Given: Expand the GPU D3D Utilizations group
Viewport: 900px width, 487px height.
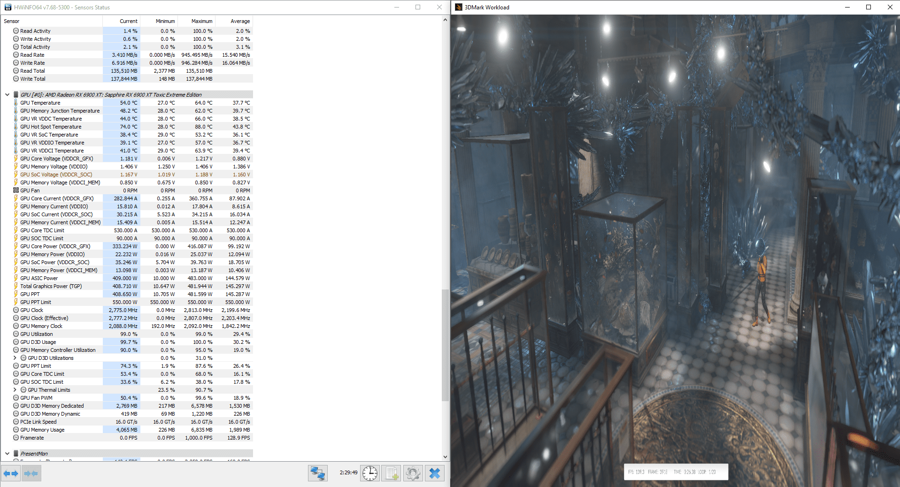Looking at the screenshot, I should pyautogui.click(x=15, y=358).
